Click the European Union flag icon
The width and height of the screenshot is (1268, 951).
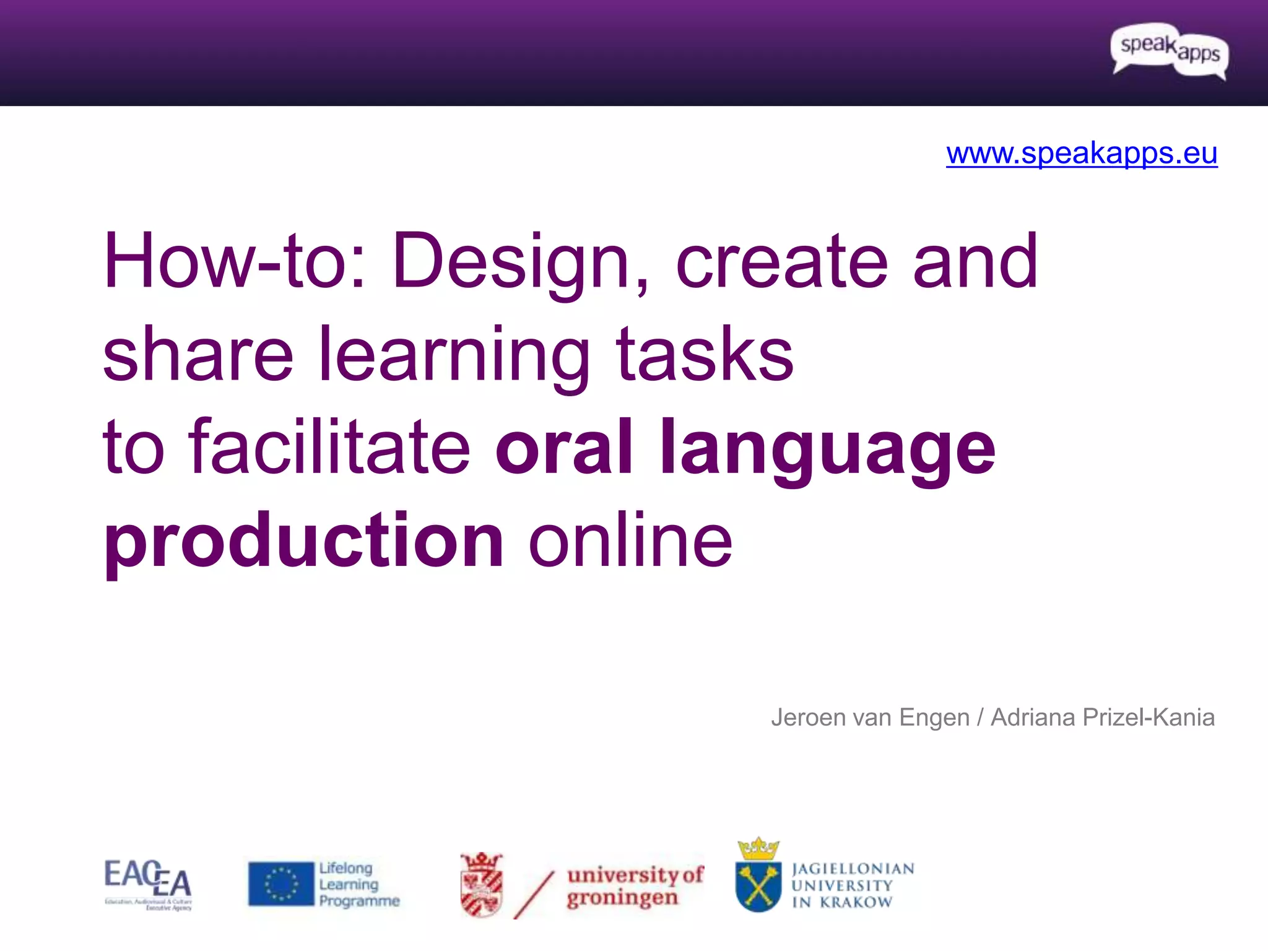click(x=281, y=884)
